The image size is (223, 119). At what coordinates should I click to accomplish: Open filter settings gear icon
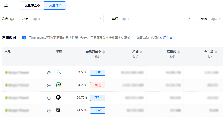pos(12,19)
